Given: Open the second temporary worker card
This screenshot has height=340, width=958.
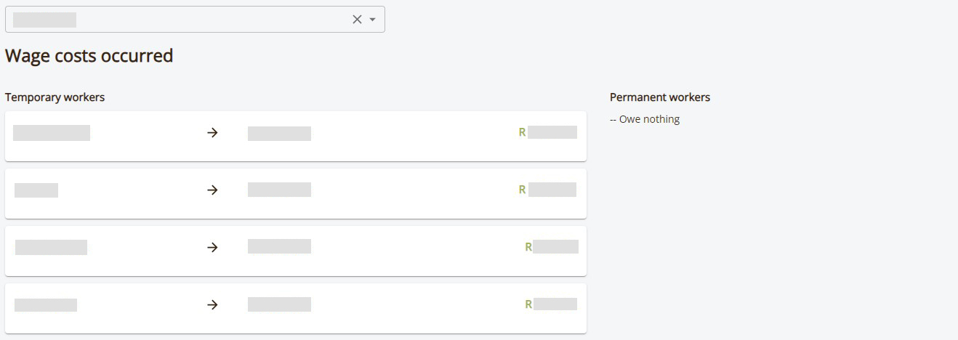Looking at the screenshot, I should click(x=296, y=193).
